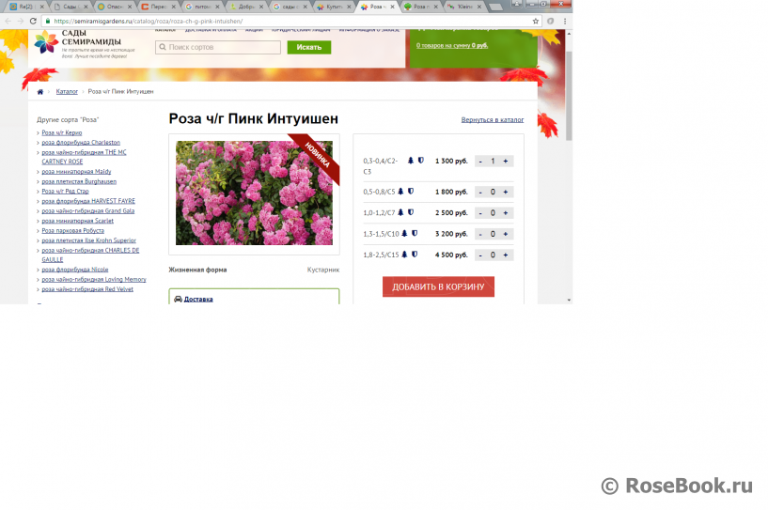Image resolution: width=768 pixels, height=510 pixels.
Task: Click shield icon in the 0,3-0,4/C2-C3 row
Action: click(421, 161)
